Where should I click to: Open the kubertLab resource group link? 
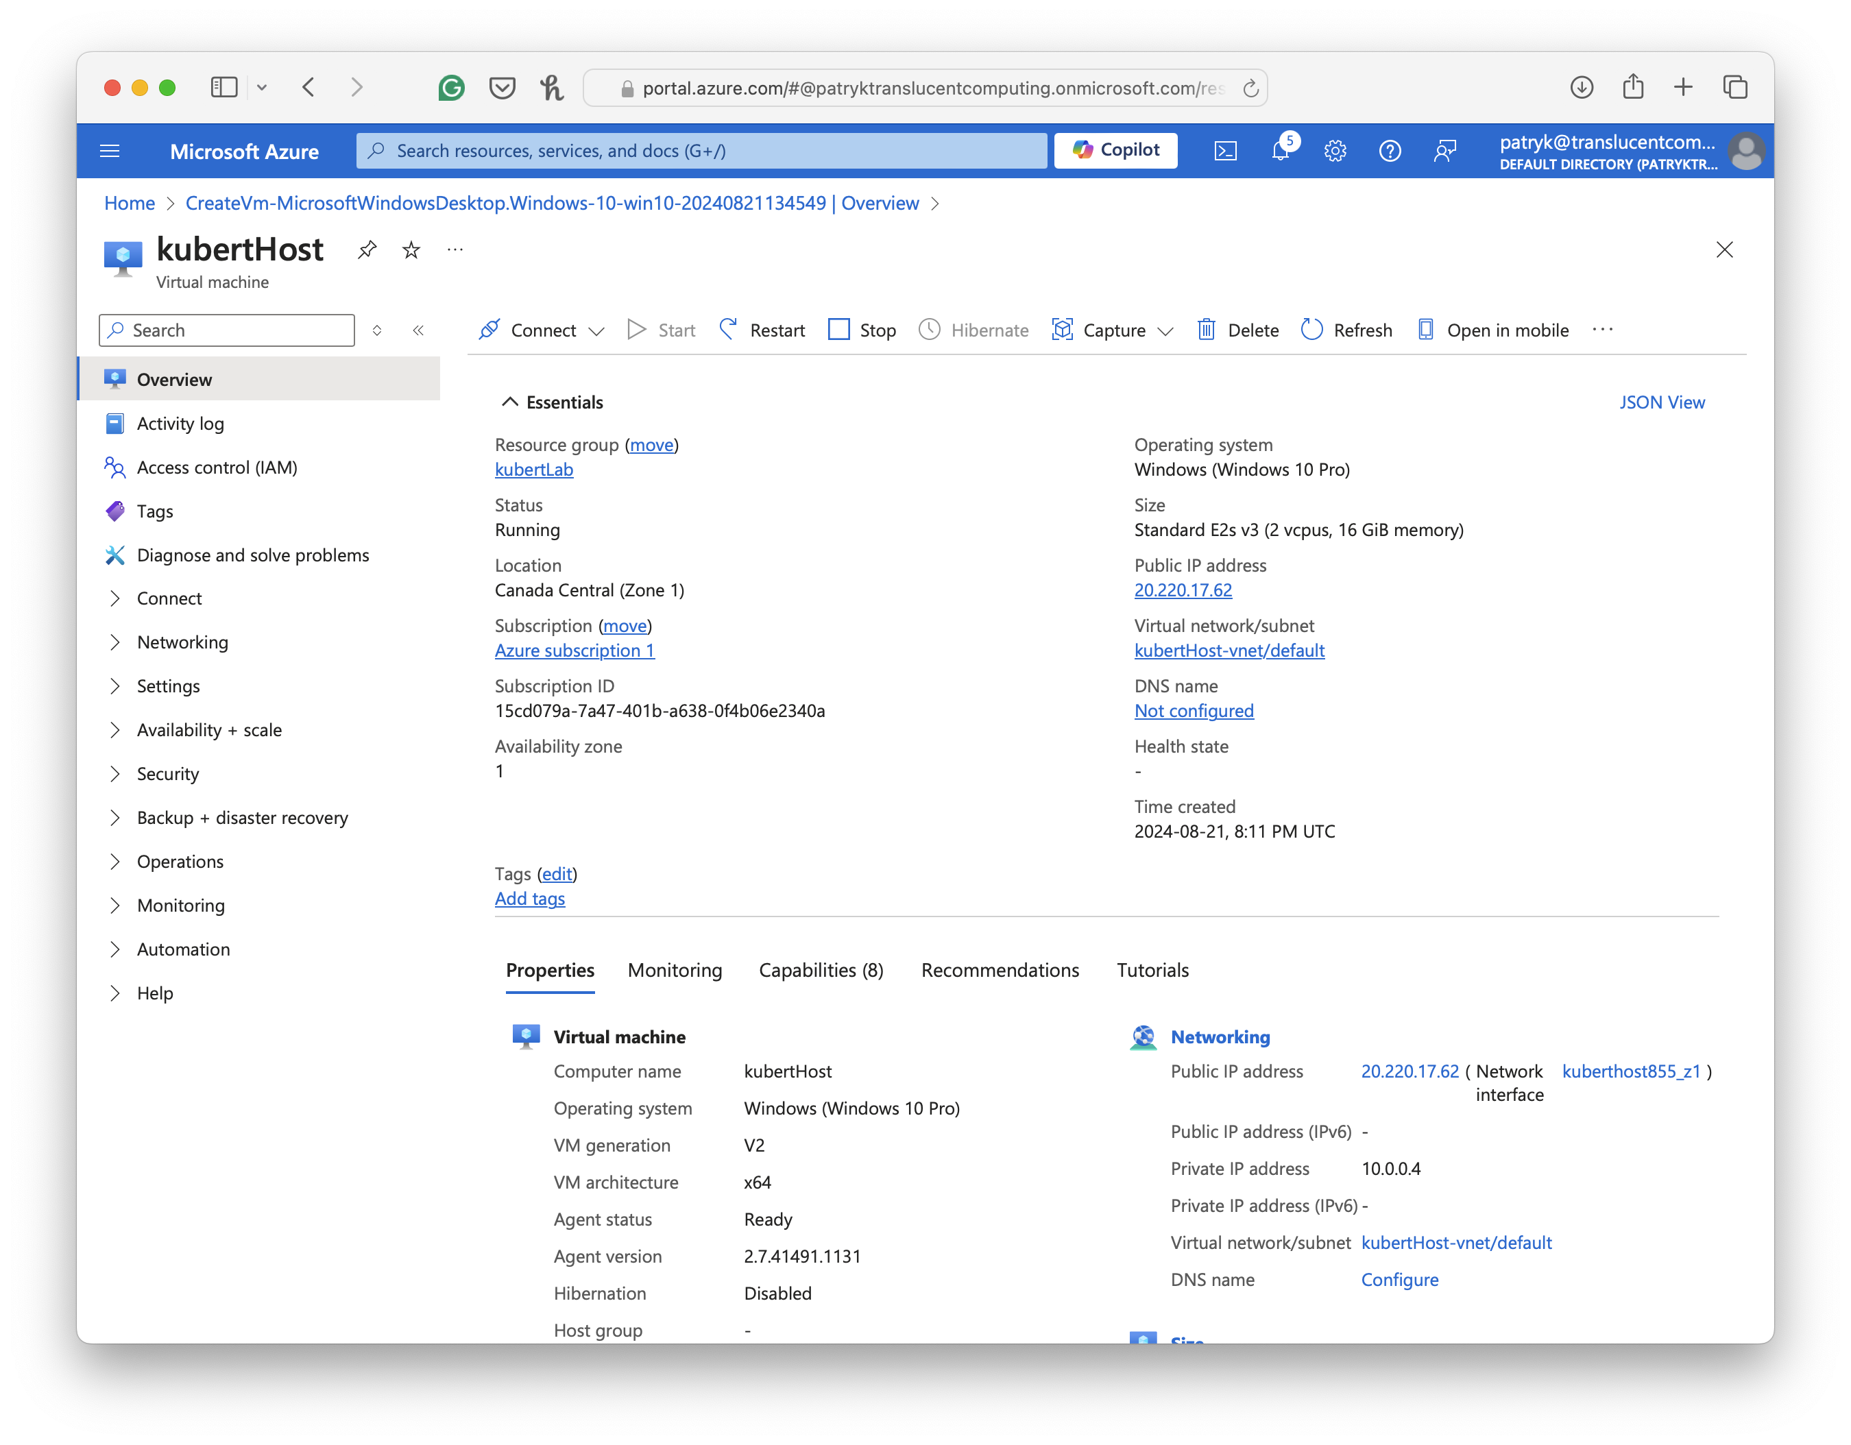point(534,470)
